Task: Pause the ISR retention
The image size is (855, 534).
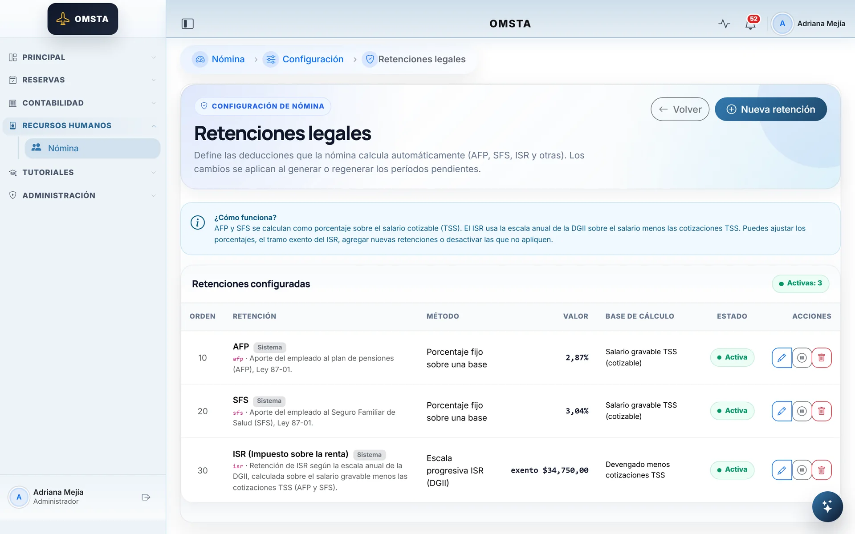Action: pyautogui.click(x=802, y=470)
